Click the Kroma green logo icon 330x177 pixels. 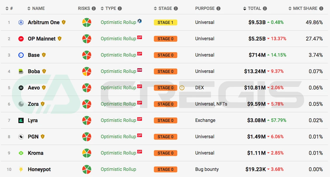point(21,153)
